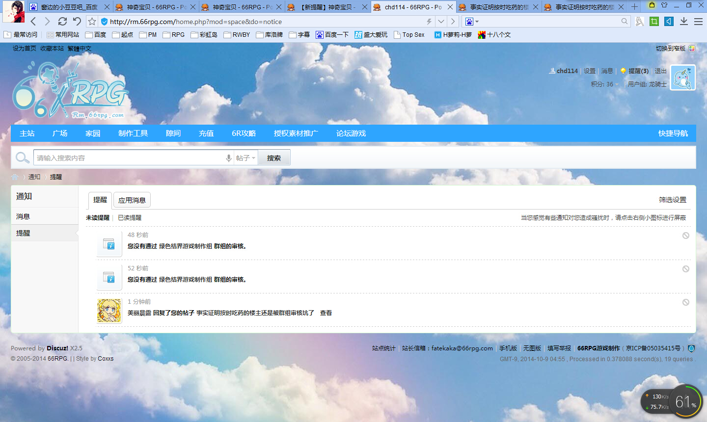Open a new browser tab with the plus
The height and width of the screenshot is (422, 707).
coord(634,7)
